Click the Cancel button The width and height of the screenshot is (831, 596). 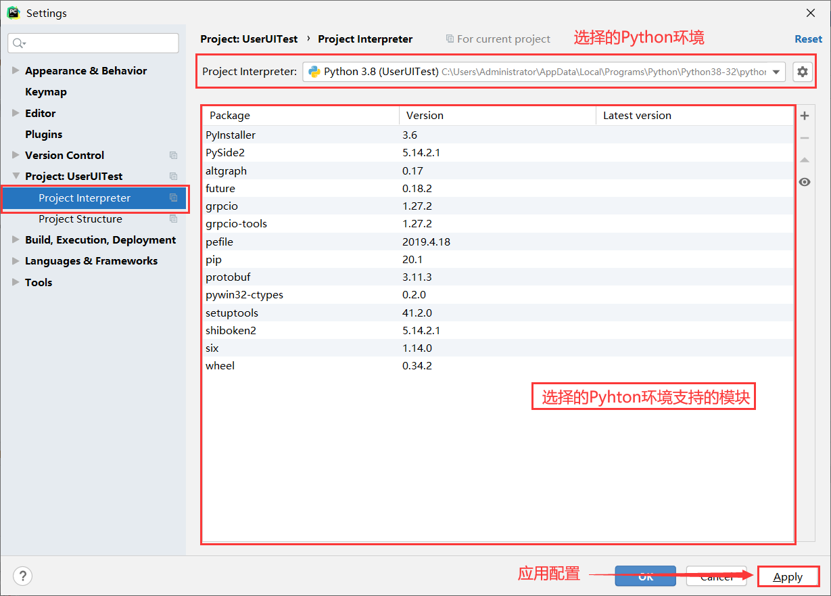(x=716, y=576)
